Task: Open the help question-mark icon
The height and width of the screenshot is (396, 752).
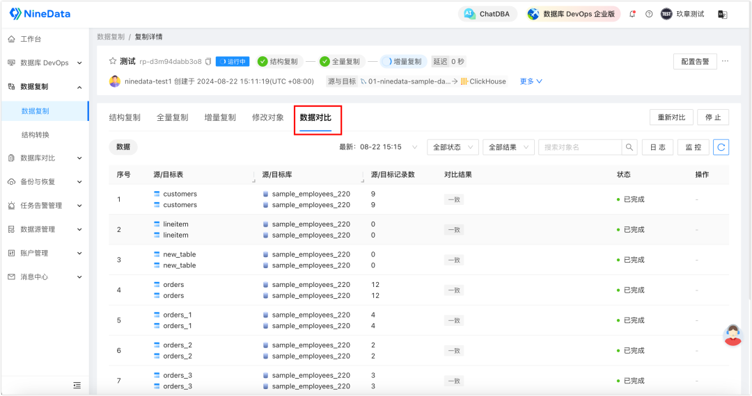Action: (x=649, y=14)
